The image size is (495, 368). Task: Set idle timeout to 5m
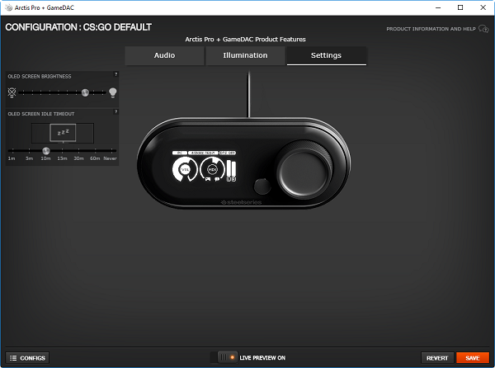(x=29, y=158)
